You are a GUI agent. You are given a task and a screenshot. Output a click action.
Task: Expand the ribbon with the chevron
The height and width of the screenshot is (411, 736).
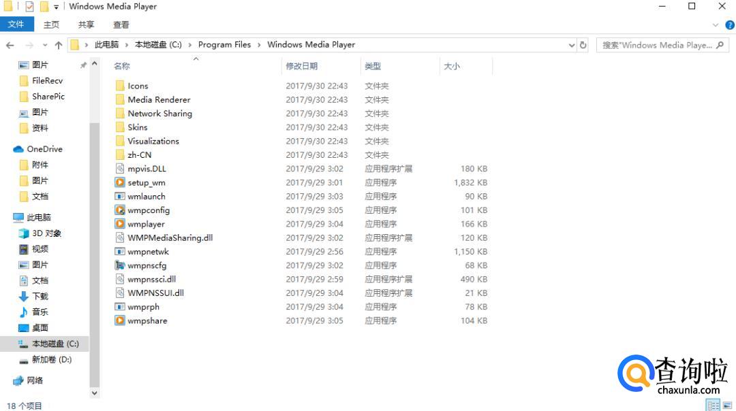click(x=716, y=25)
